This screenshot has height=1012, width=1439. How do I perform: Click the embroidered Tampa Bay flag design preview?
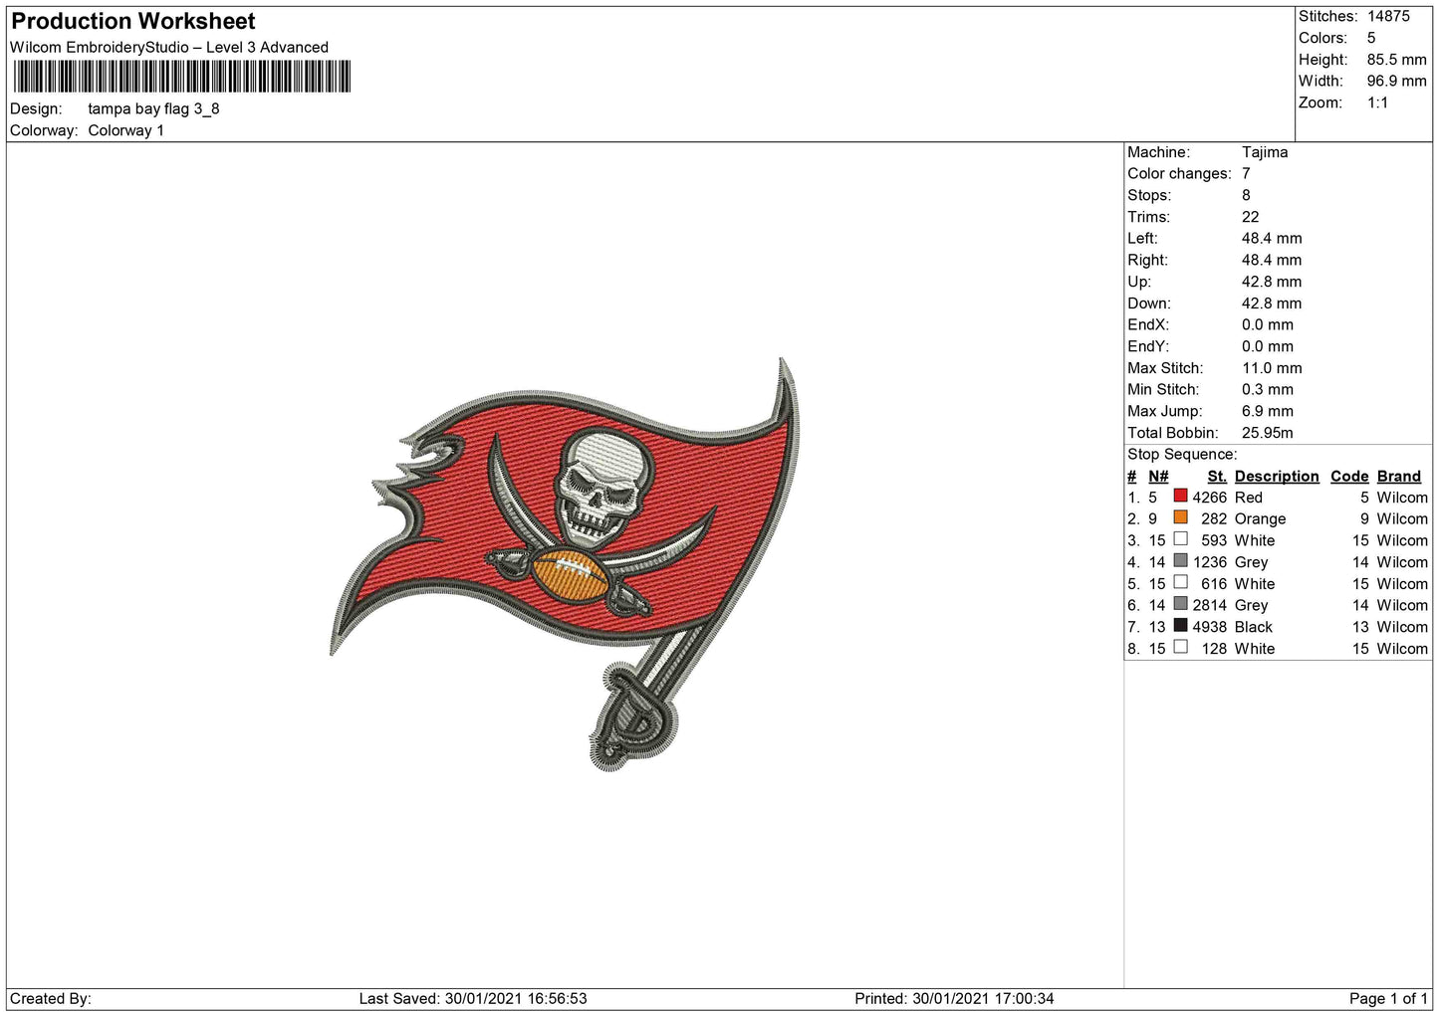(x=565, y=564)
